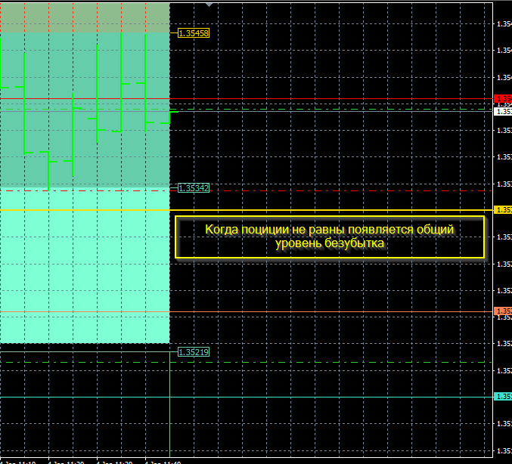Viewport: 512px width, 464px height.
Task: Click the yellow breakeven annotation text box
Action: [330, 237]
